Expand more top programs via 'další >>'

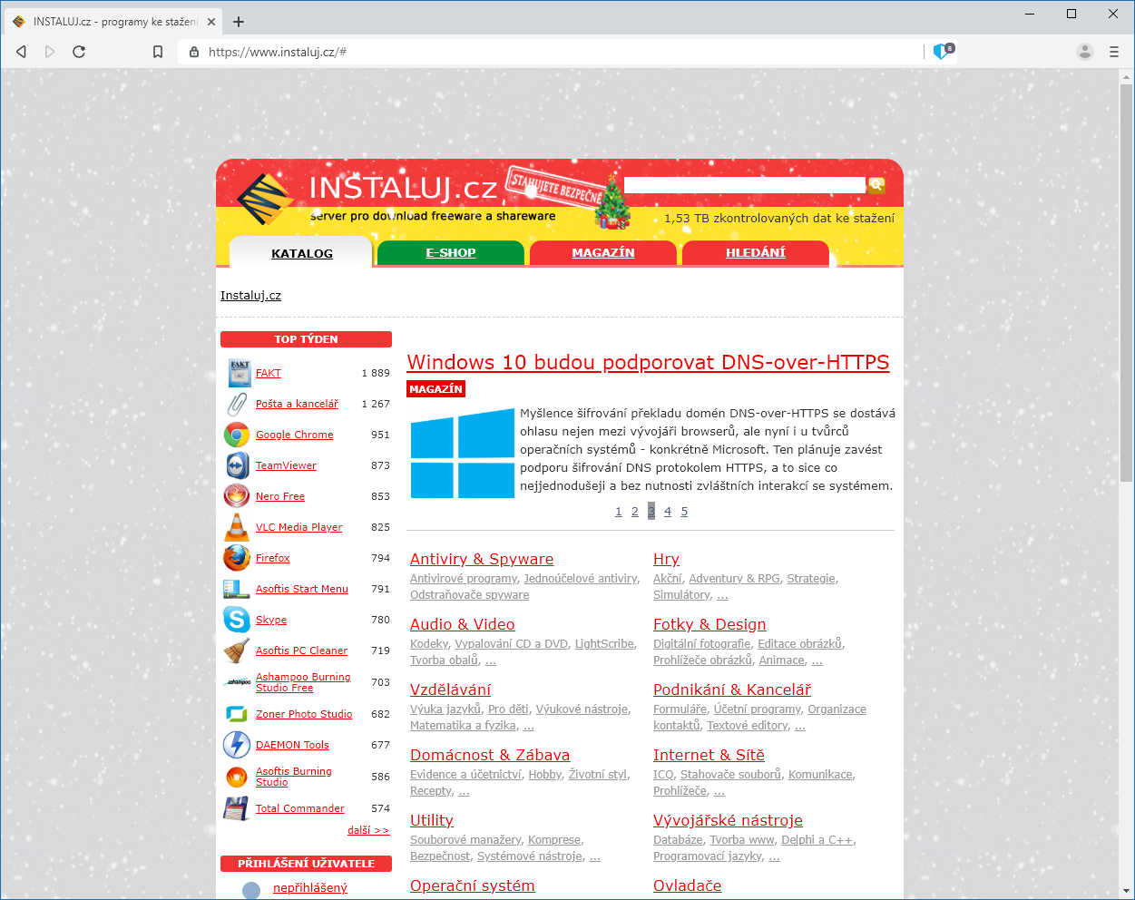pos(367,830)
